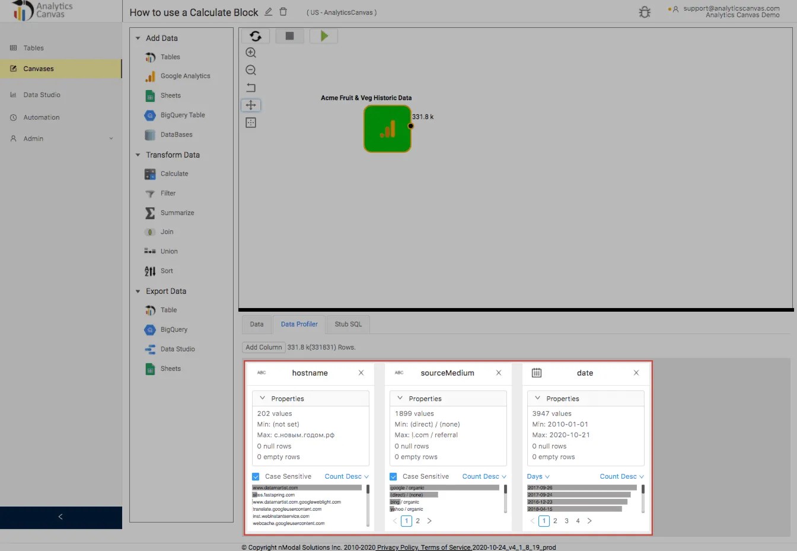The width and height of the screenshot is (797, 551).
Task: Add an export Table block
Action: click(x=161, y=310)
